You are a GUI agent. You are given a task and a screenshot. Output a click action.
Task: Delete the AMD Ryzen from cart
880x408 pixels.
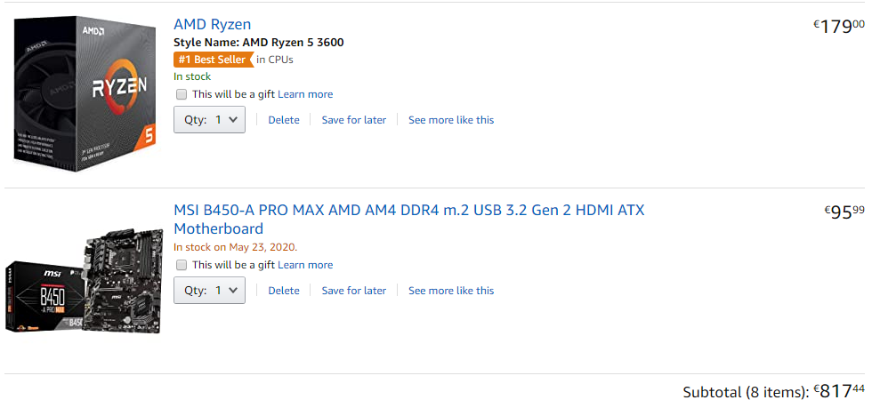click(284, 120)
